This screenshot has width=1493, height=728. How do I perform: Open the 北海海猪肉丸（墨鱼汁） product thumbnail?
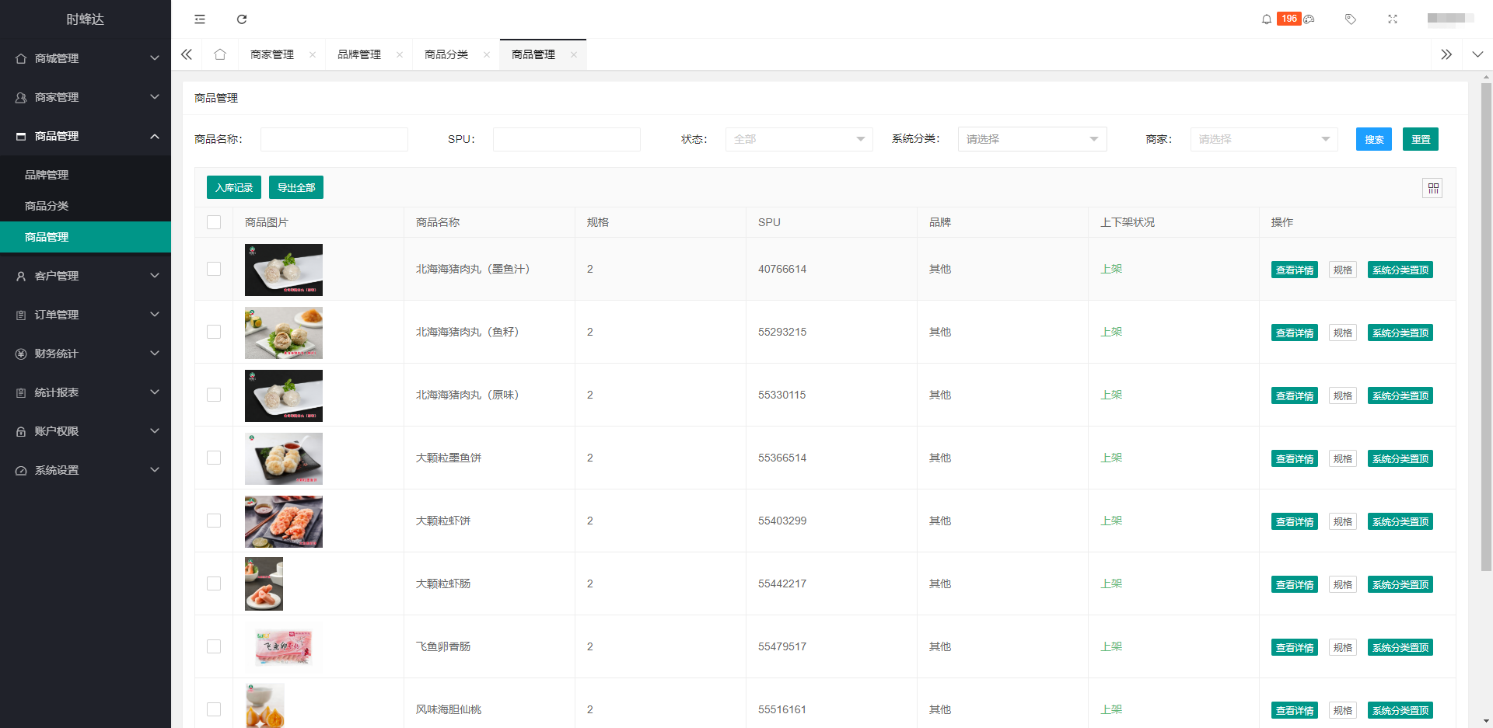(284, 270)
